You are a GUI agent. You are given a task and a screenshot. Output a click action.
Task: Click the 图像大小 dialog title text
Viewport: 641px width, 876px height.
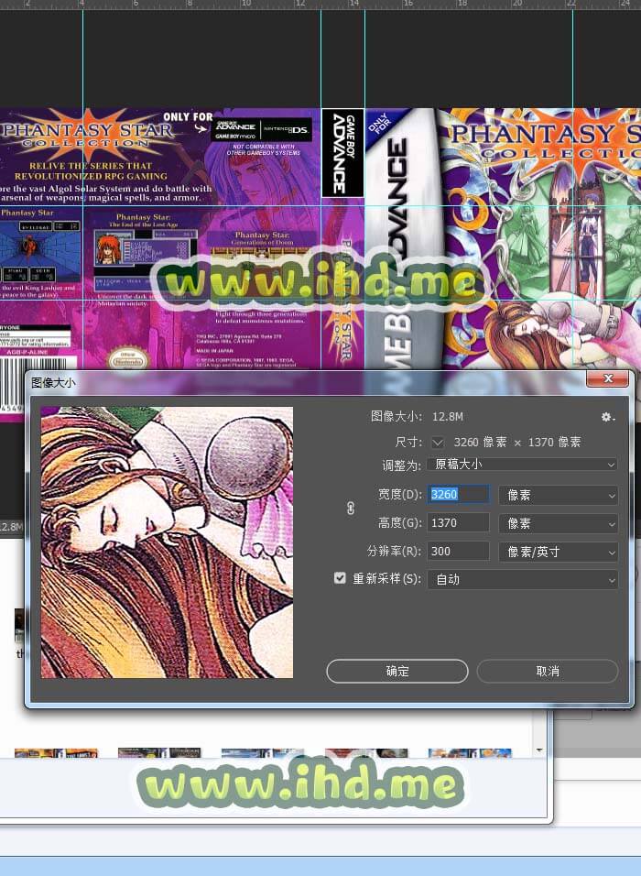[54, 383]
